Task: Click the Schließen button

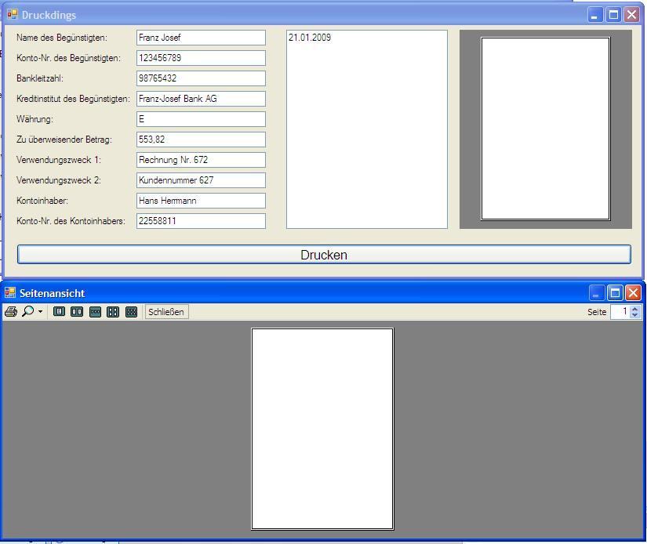Action: tap(166, 312)
